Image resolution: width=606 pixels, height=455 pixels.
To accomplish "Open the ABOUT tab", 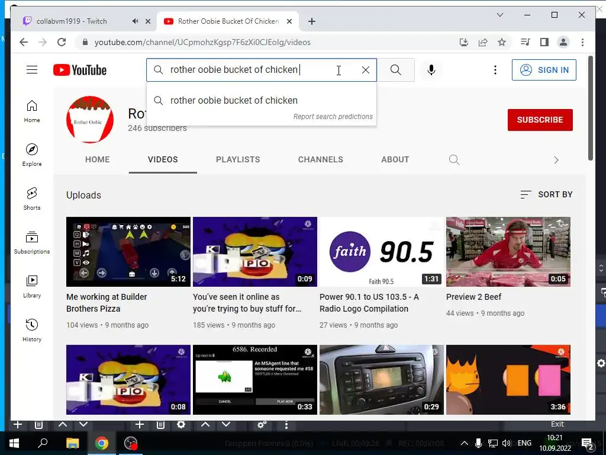I will [x=395, y=159].
